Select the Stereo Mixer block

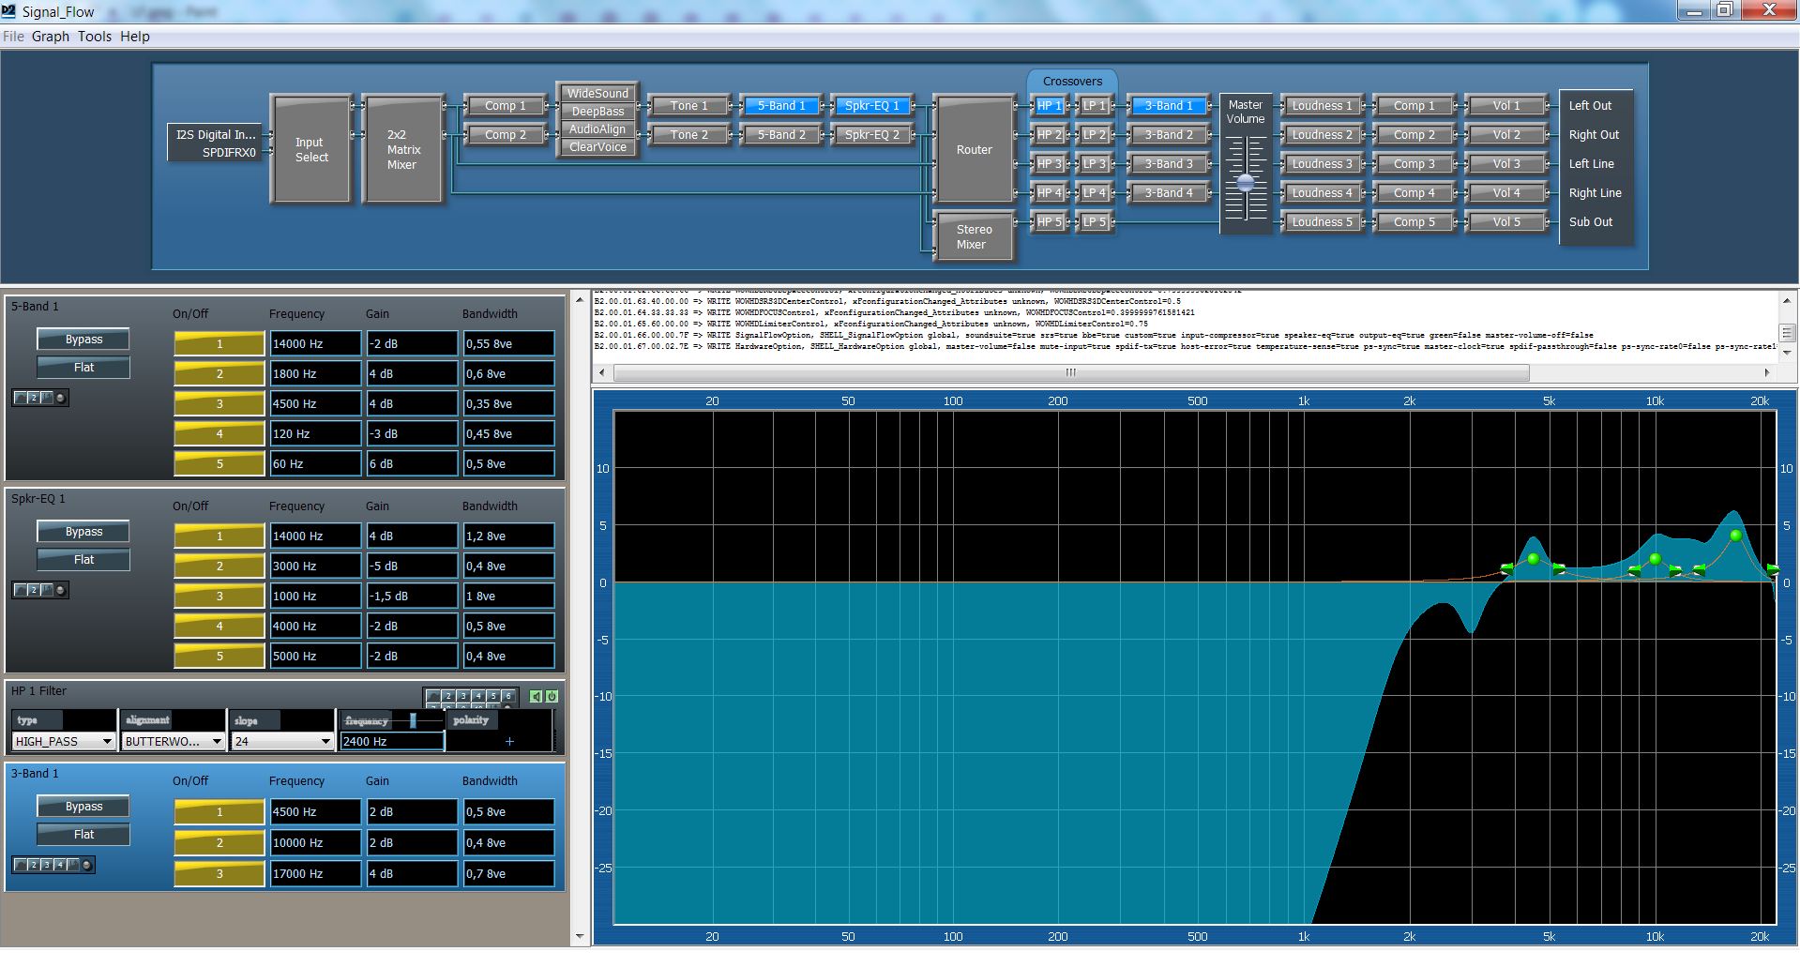(x=973, y=236)
